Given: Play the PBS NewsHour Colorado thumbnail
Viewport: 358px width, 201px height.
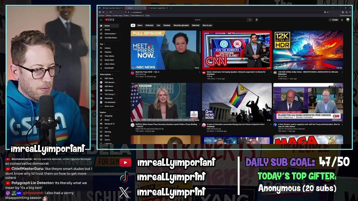Looking at the screenshot, I should [237, 102].
